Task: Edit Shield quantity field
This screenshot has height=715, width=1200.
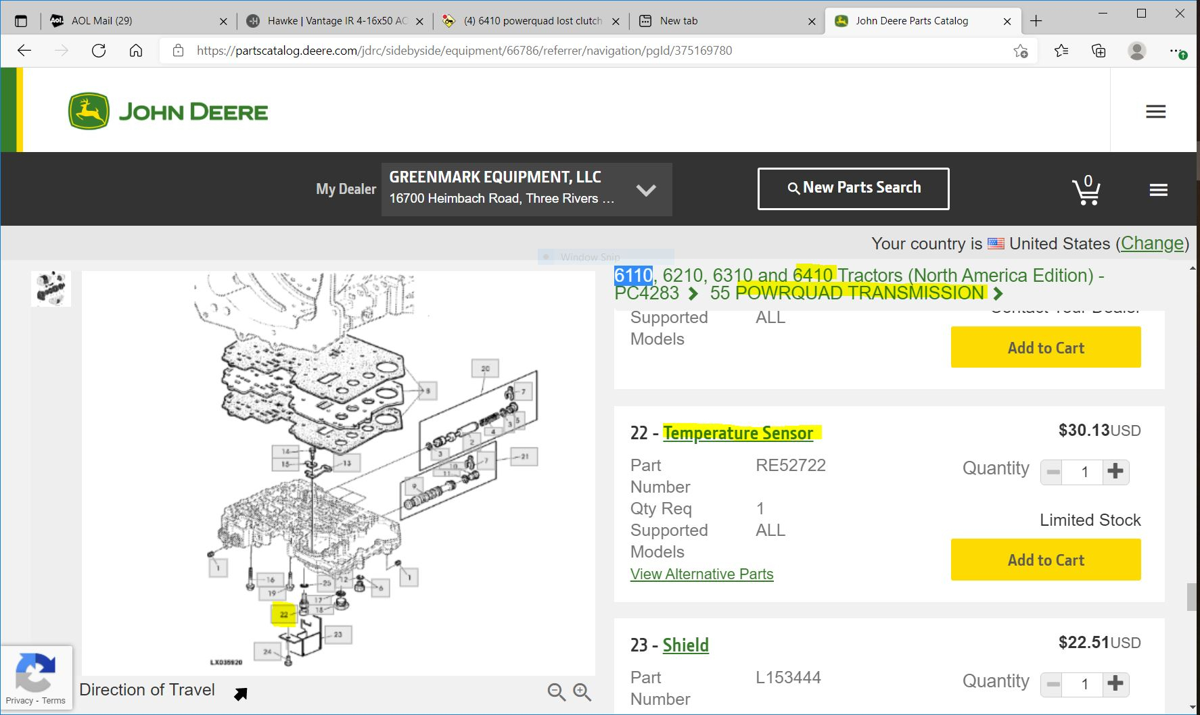Action: pyautogui.click(x=1084, y=684)
